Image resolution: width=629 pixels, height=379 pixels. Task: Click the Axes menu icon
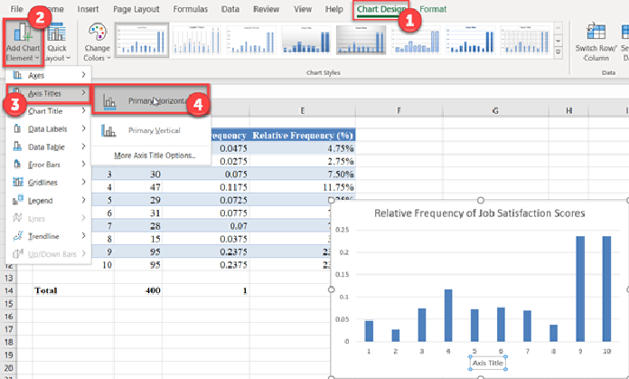[18, 75]
